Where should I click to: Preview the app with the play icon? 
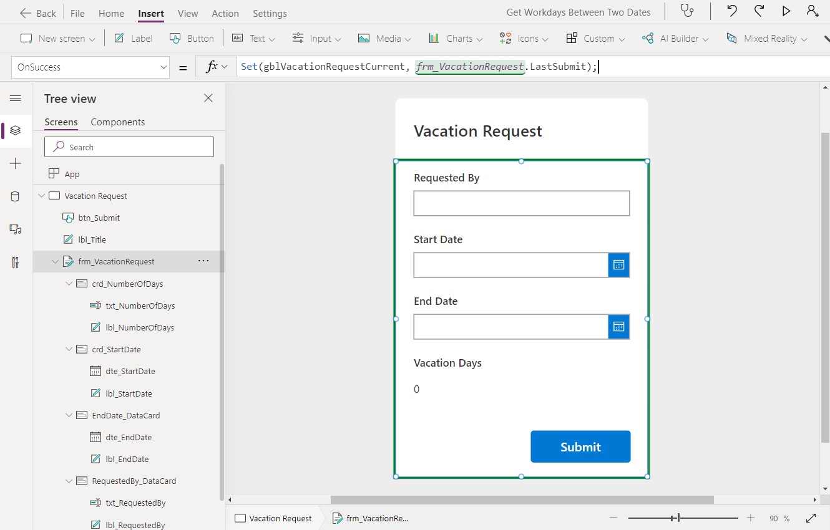[786, 11]
